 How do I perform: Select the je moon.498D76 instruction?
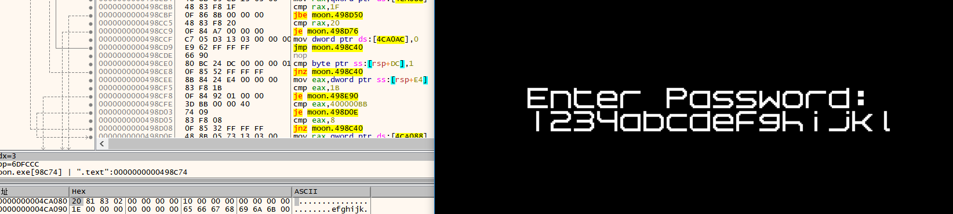326,31
